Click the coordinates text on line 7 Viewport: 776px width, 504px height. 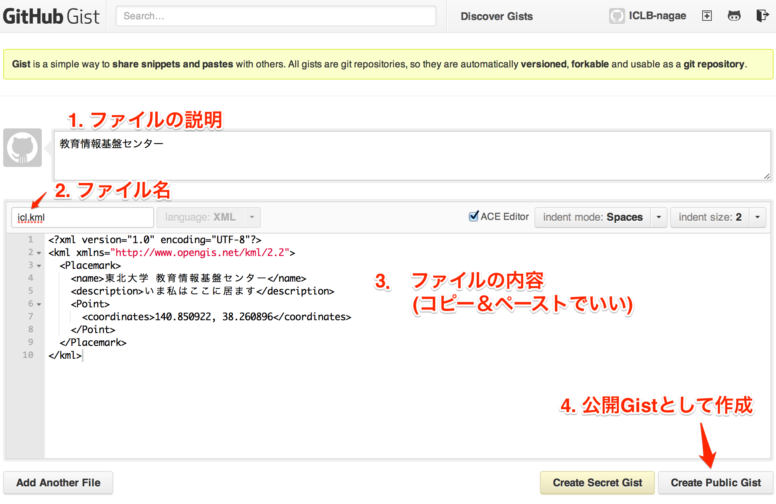tap(217, 317)
